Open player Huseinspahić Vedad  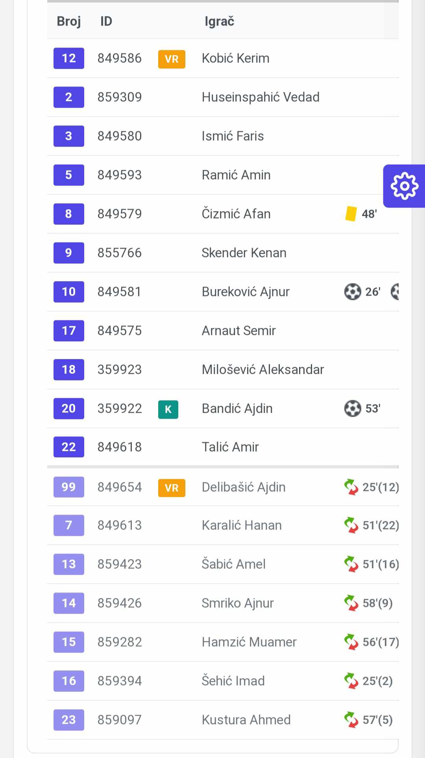pyautogui.click(x=261, y=97)
